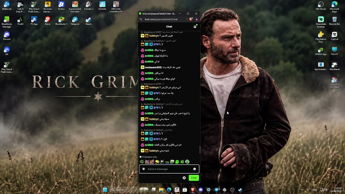Screen dimensions: 345x194
Task: Select the EpicInstaller desktop icon
Action: coord(321,67)
